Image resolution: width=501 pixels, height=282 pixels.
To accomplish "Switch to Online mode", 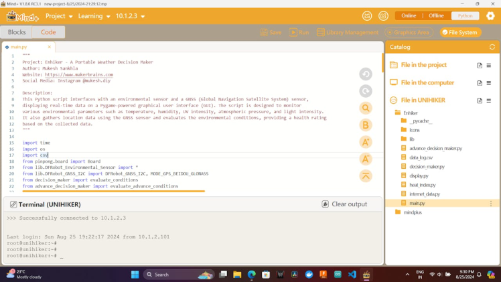I will point(409,16).
